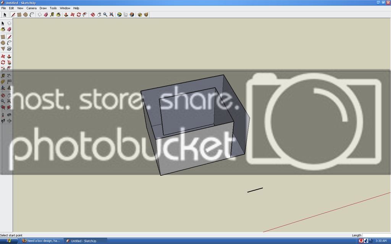Click Make Component in left toolset

9,23
